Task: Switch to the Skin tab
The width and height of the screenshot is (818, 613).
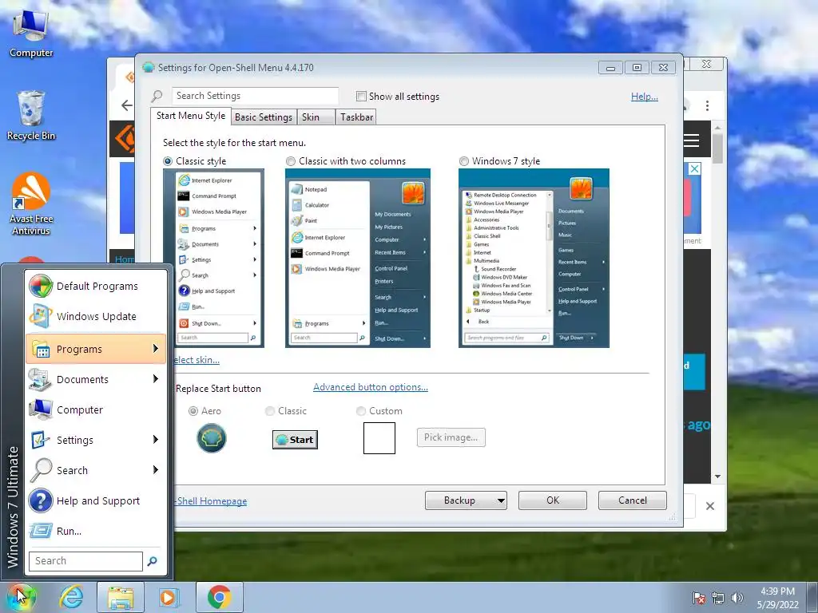Action: pyautogui.click(x=315, y=117)
